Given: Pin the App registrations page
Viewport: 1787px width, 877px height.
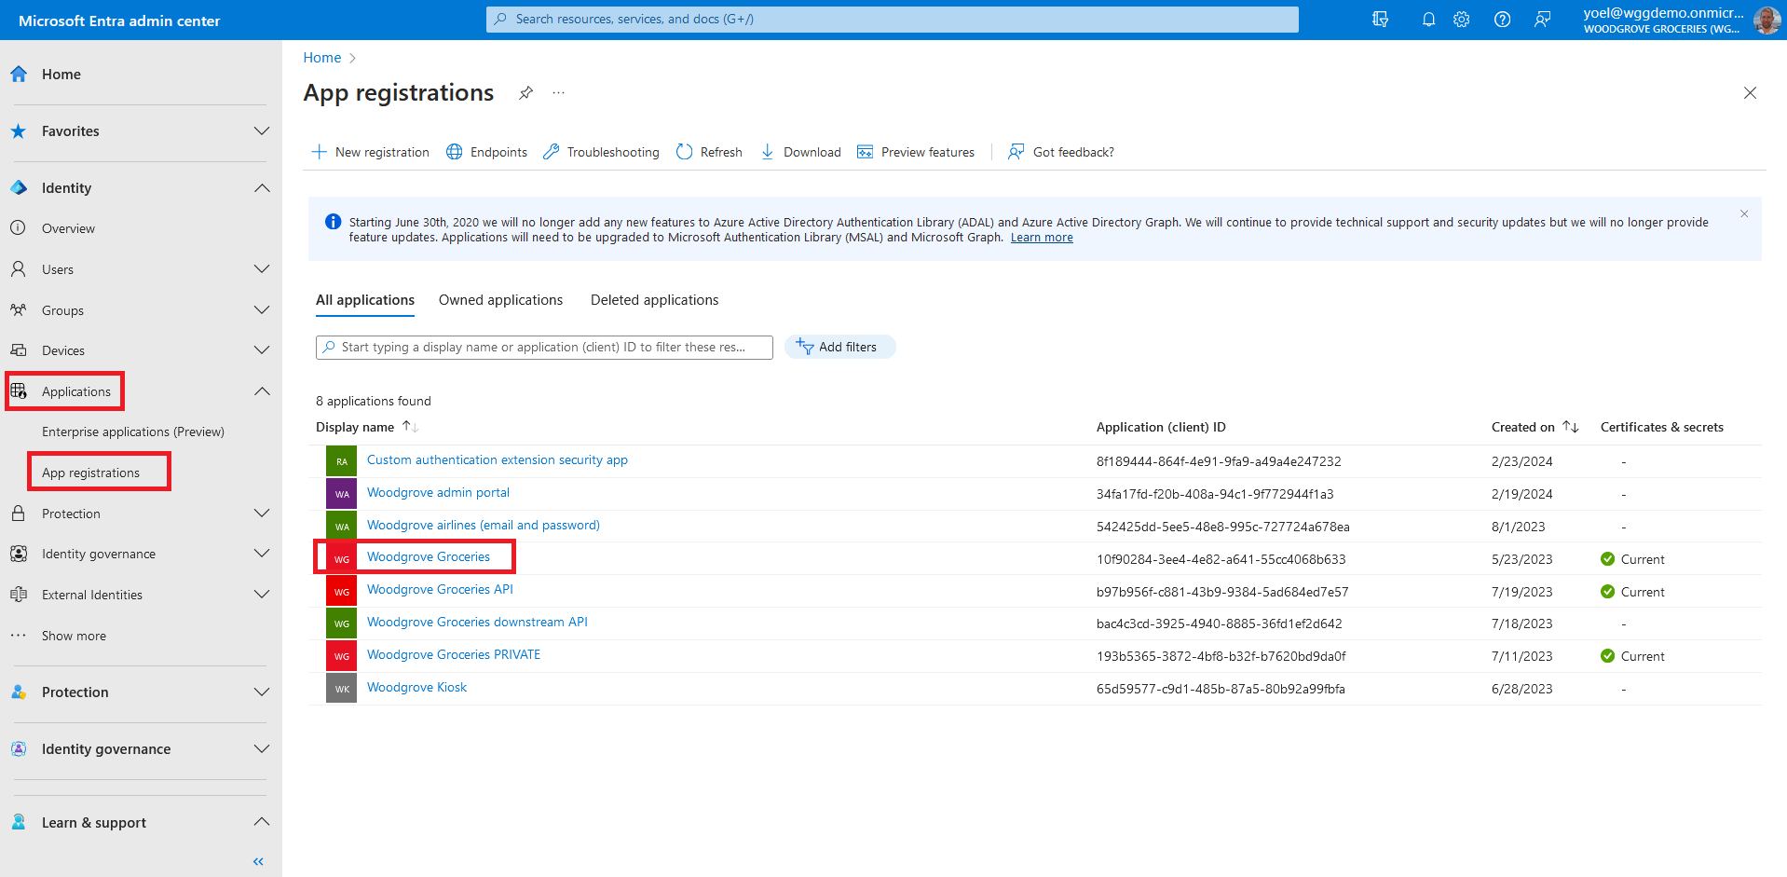Looking at the screenshot, I should tap(526, 93).
